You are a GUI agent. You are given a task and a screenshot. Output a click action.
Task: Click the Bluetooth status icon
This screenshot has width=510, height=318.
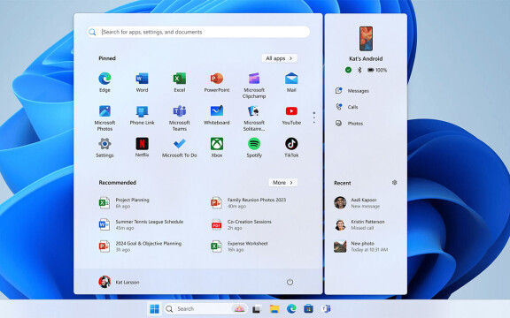(359, 70)
